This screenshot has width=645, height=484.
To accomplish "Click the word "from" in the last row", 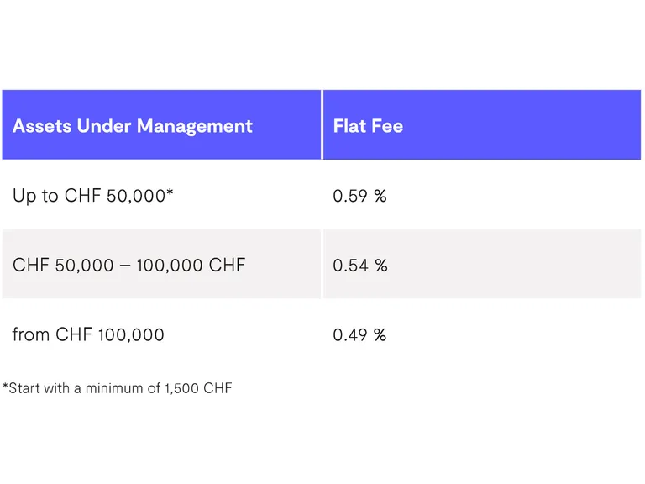I will click(31, 334).
